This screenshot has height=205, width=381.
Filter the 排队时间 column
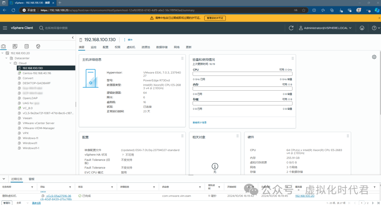[219, 187]
